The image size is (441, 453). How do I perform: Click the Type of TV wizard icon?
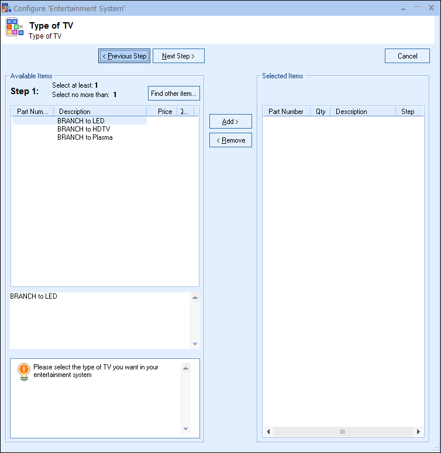tap(15, 27)
